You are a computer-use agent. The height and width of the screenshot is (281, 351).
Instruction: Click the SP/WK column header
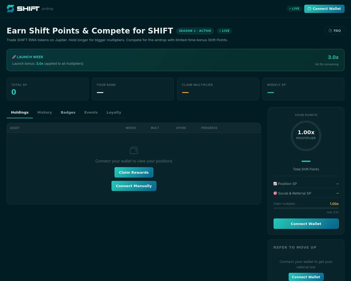click(x=181, y=128)
